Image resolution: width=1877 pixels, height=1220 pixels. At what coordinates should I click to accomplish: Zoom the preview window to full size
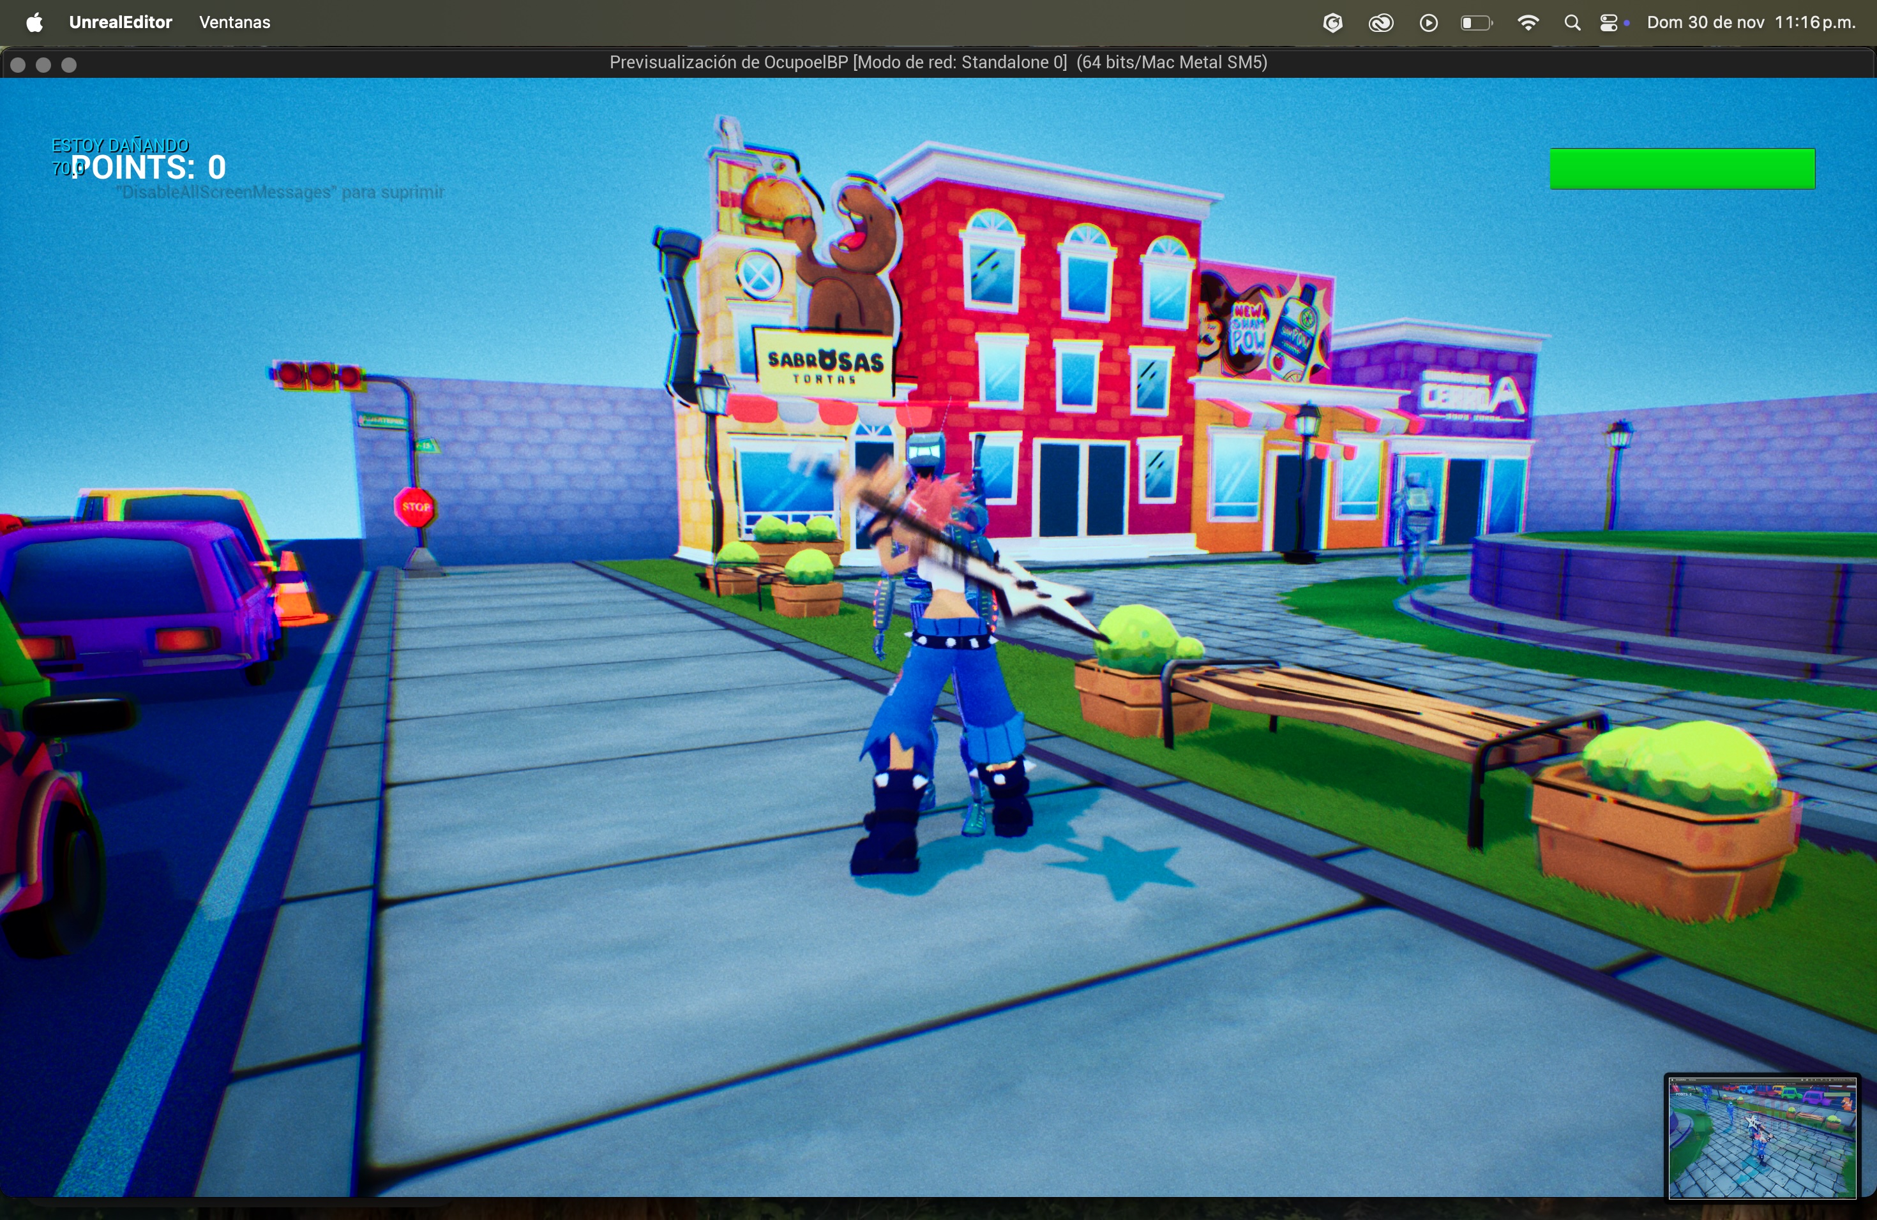coord(70,66)
